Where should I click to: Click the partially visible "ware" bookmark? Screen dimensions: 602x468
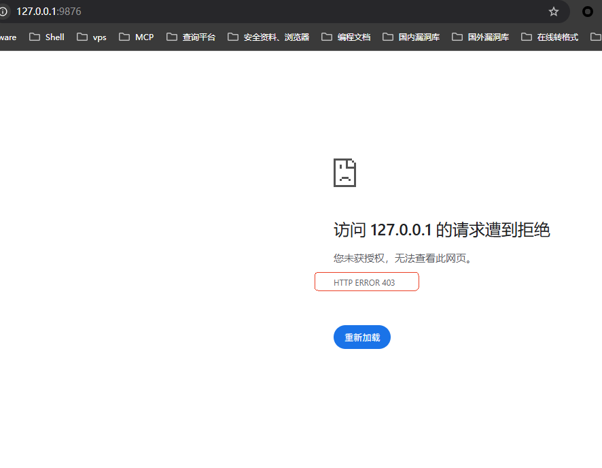(8, 37)
